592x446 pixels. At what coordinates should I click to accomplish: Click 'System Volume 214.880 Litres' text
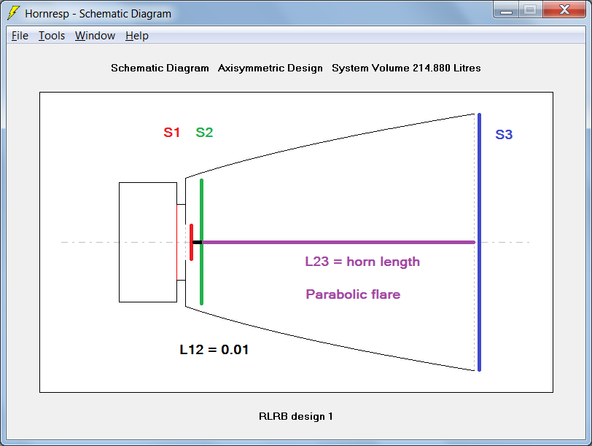click(x=406, y=68)
